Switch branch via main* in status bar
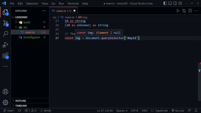The width and height of the screenshot is (201, 113). pos(9,110)
